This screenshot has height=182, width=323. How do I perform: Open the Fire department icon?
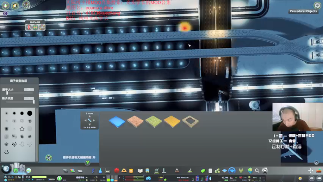pos(124,170)
